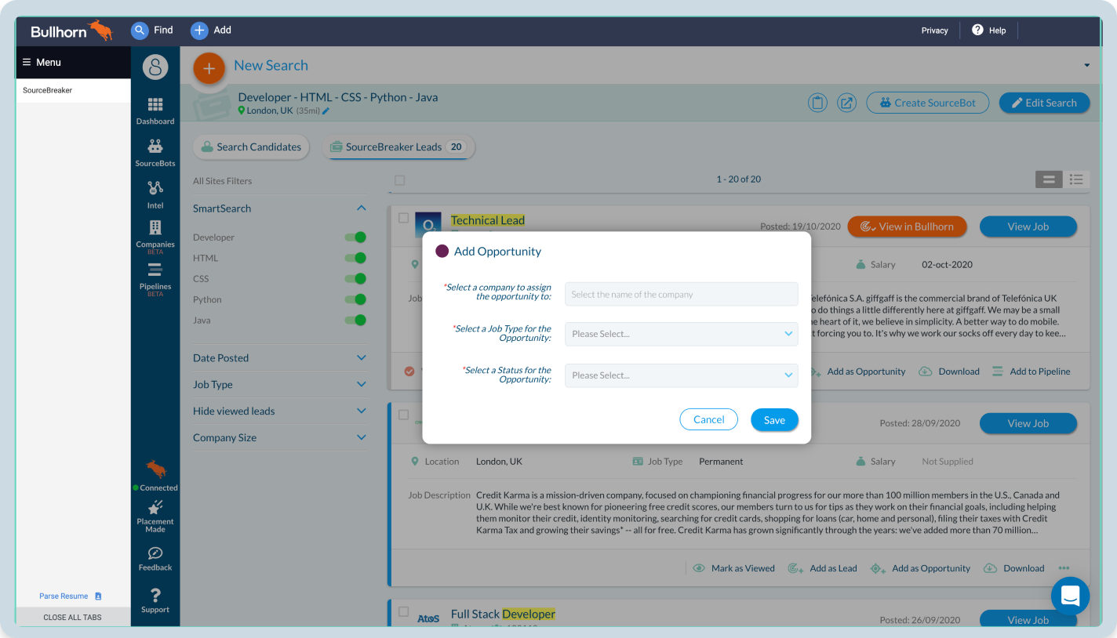Switch to the wide card view icon

[1048, 179]
